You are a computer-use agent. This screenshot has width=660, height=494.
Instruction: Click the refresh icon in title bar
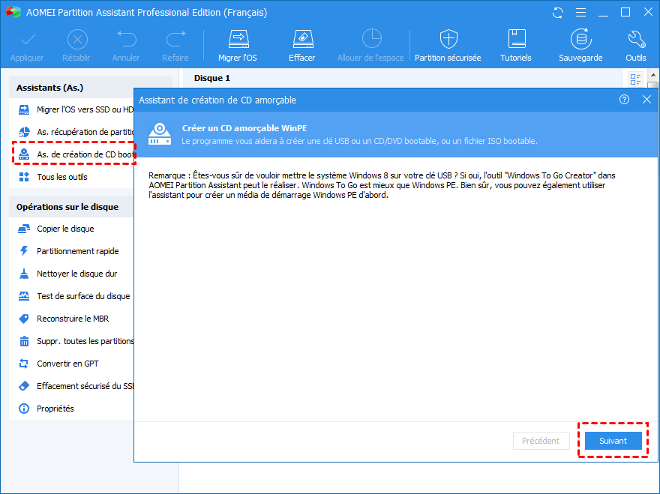[558, 13]
